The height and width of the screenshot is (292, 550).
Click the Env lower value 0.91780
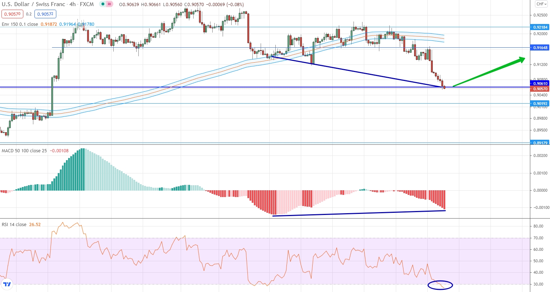coord(86,24)
